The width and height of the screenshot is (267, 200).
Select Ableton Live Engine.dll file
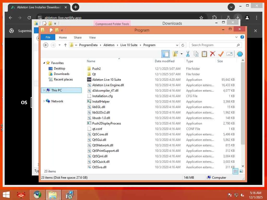(x=108, y=85)
